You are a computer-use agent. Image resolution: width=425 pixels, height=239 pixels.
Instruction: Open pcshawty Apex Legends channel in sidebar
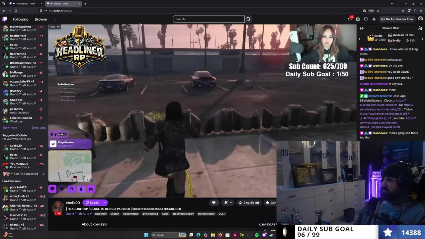click(x=23, y=111)
